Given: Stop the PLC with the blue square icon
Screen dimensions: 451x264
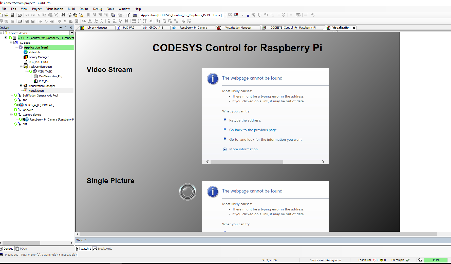Looking at the screenshot, I should point(247,15).
